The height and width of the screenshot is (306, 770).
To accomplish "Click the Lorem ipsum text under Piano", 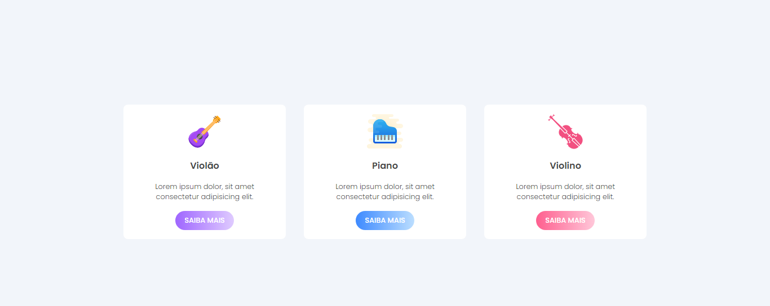I will click(x=385, y=192).
